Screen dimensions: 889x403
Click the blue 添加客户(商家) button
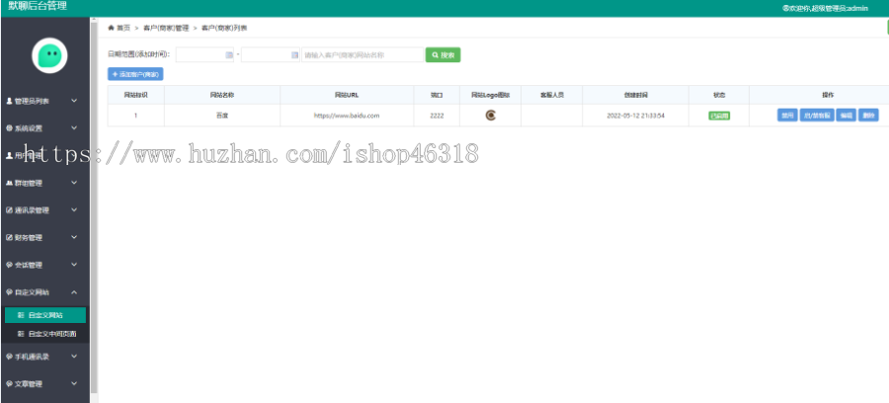135,74
